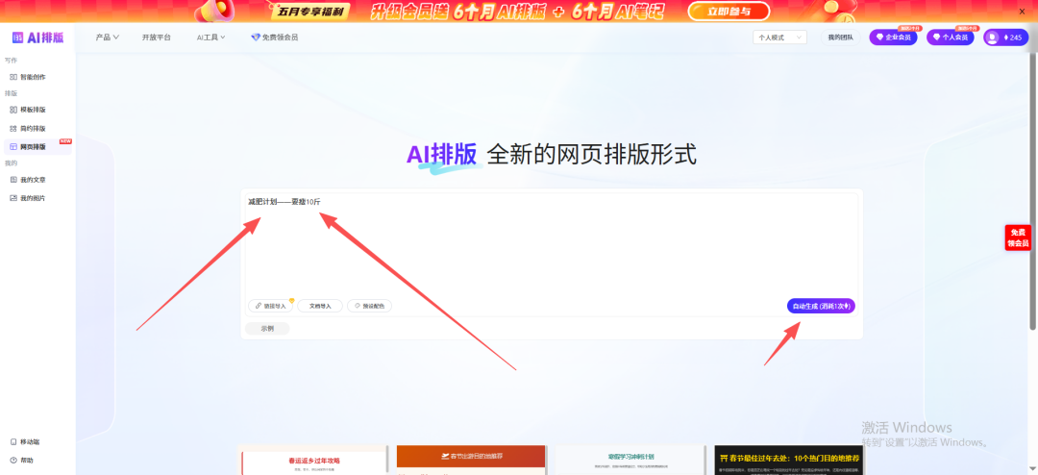Screen dimensions: 1038x475
Task: Expand the 产品 dropdown menu
Action: [108, 37]
